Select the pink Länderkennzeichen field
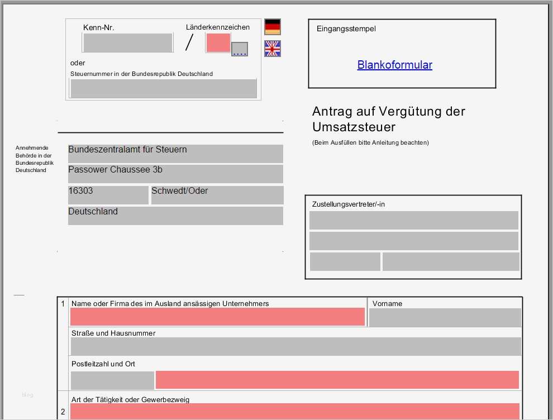Image resolution: width=553 pixels, height=420 pixels. [x=218, y=42]
